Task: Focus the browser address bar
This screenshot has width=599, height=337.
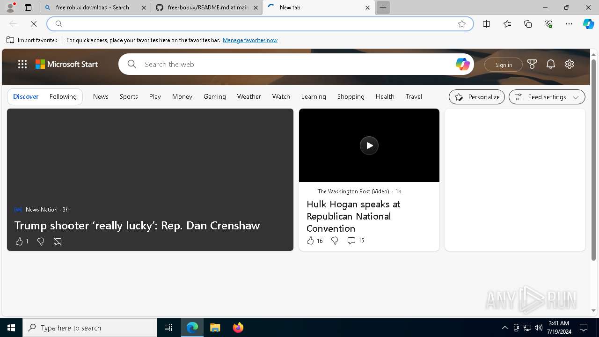Action: click(260, 24)
